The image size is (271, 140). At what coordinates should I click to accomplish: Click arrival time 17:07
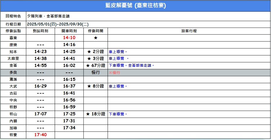coord(41,114)
